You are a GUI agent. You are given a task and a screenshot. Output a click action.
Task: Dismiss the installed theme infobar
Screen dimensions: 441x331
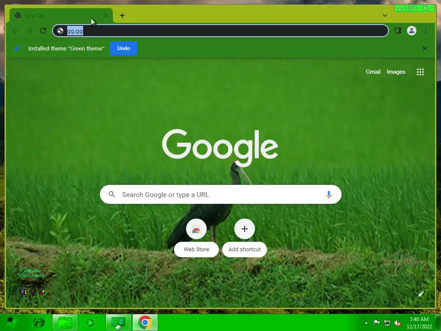coord(424,48)
